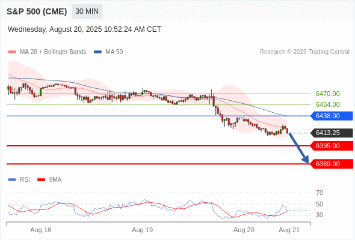Select the black 6413.25 current price tag
Screen dimensions: 355x240
pyautogui.click(x=332, y=133)
